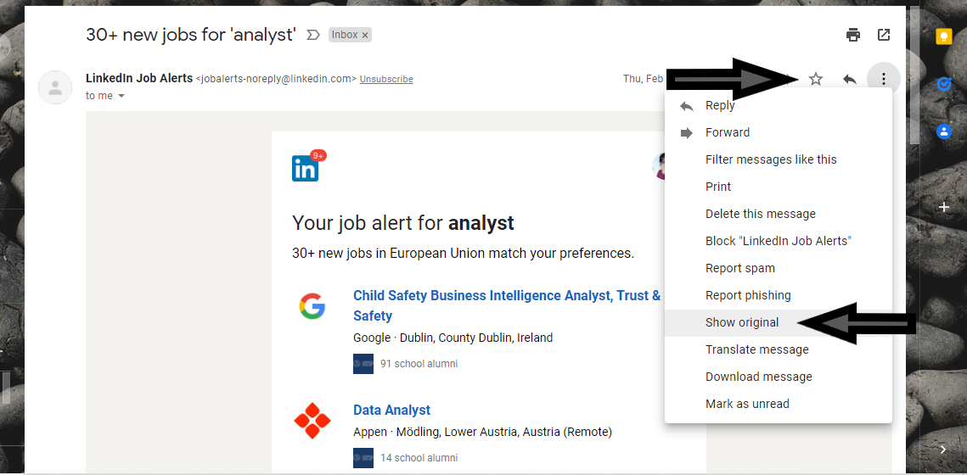Expand the 'to me' recipient details arrow
The width and height of the screenshot is (967, 475).
(x=121, y=96)
